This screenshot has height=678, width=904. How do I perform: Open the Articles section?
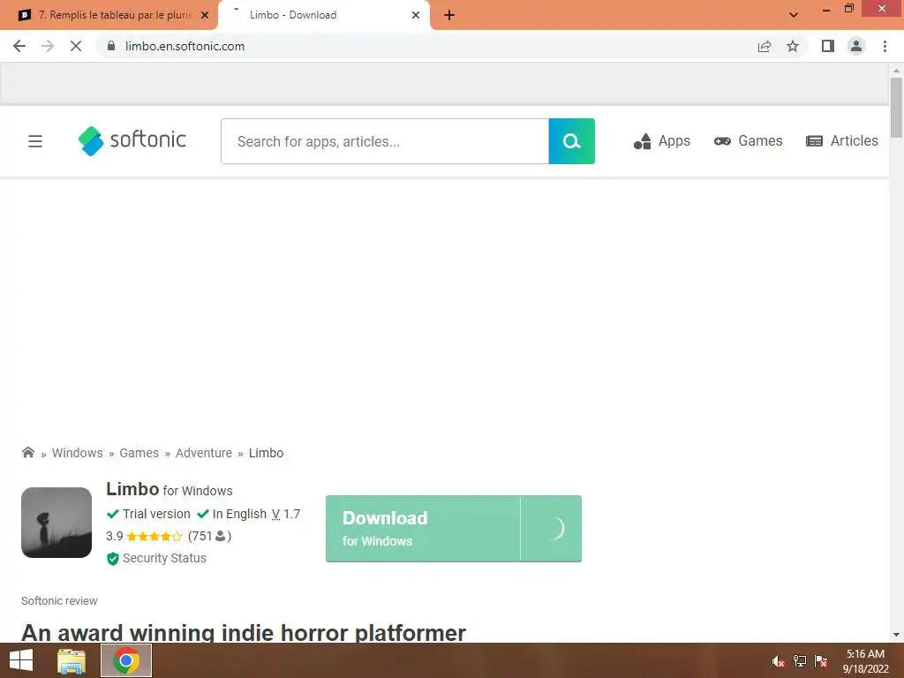click(x=841, y=141)
